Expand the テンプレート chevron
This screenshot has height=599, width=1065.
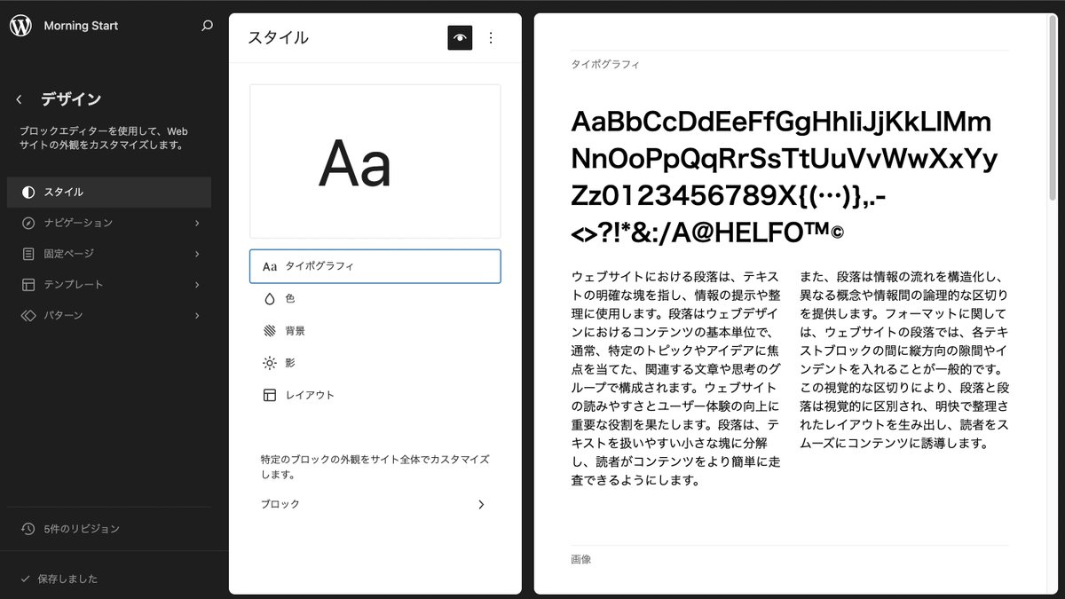click(197, 286)
